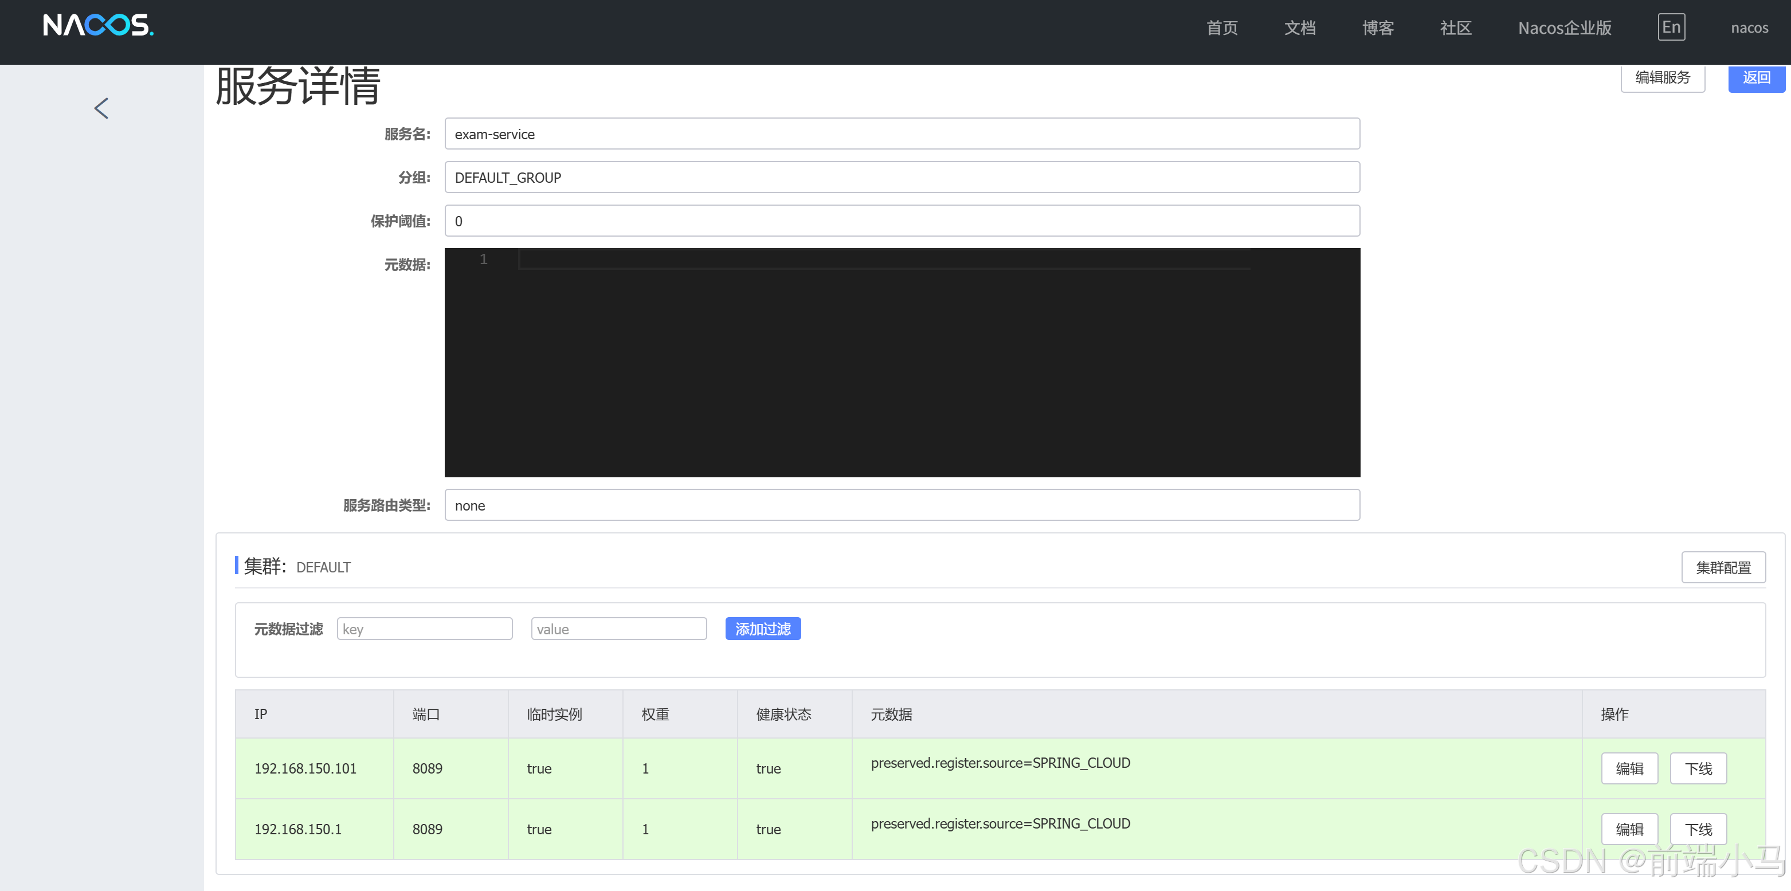Viewport: 1791px width, 891px height.
Task: Click the 添加过滤 button
Action: tap(763, 629)
